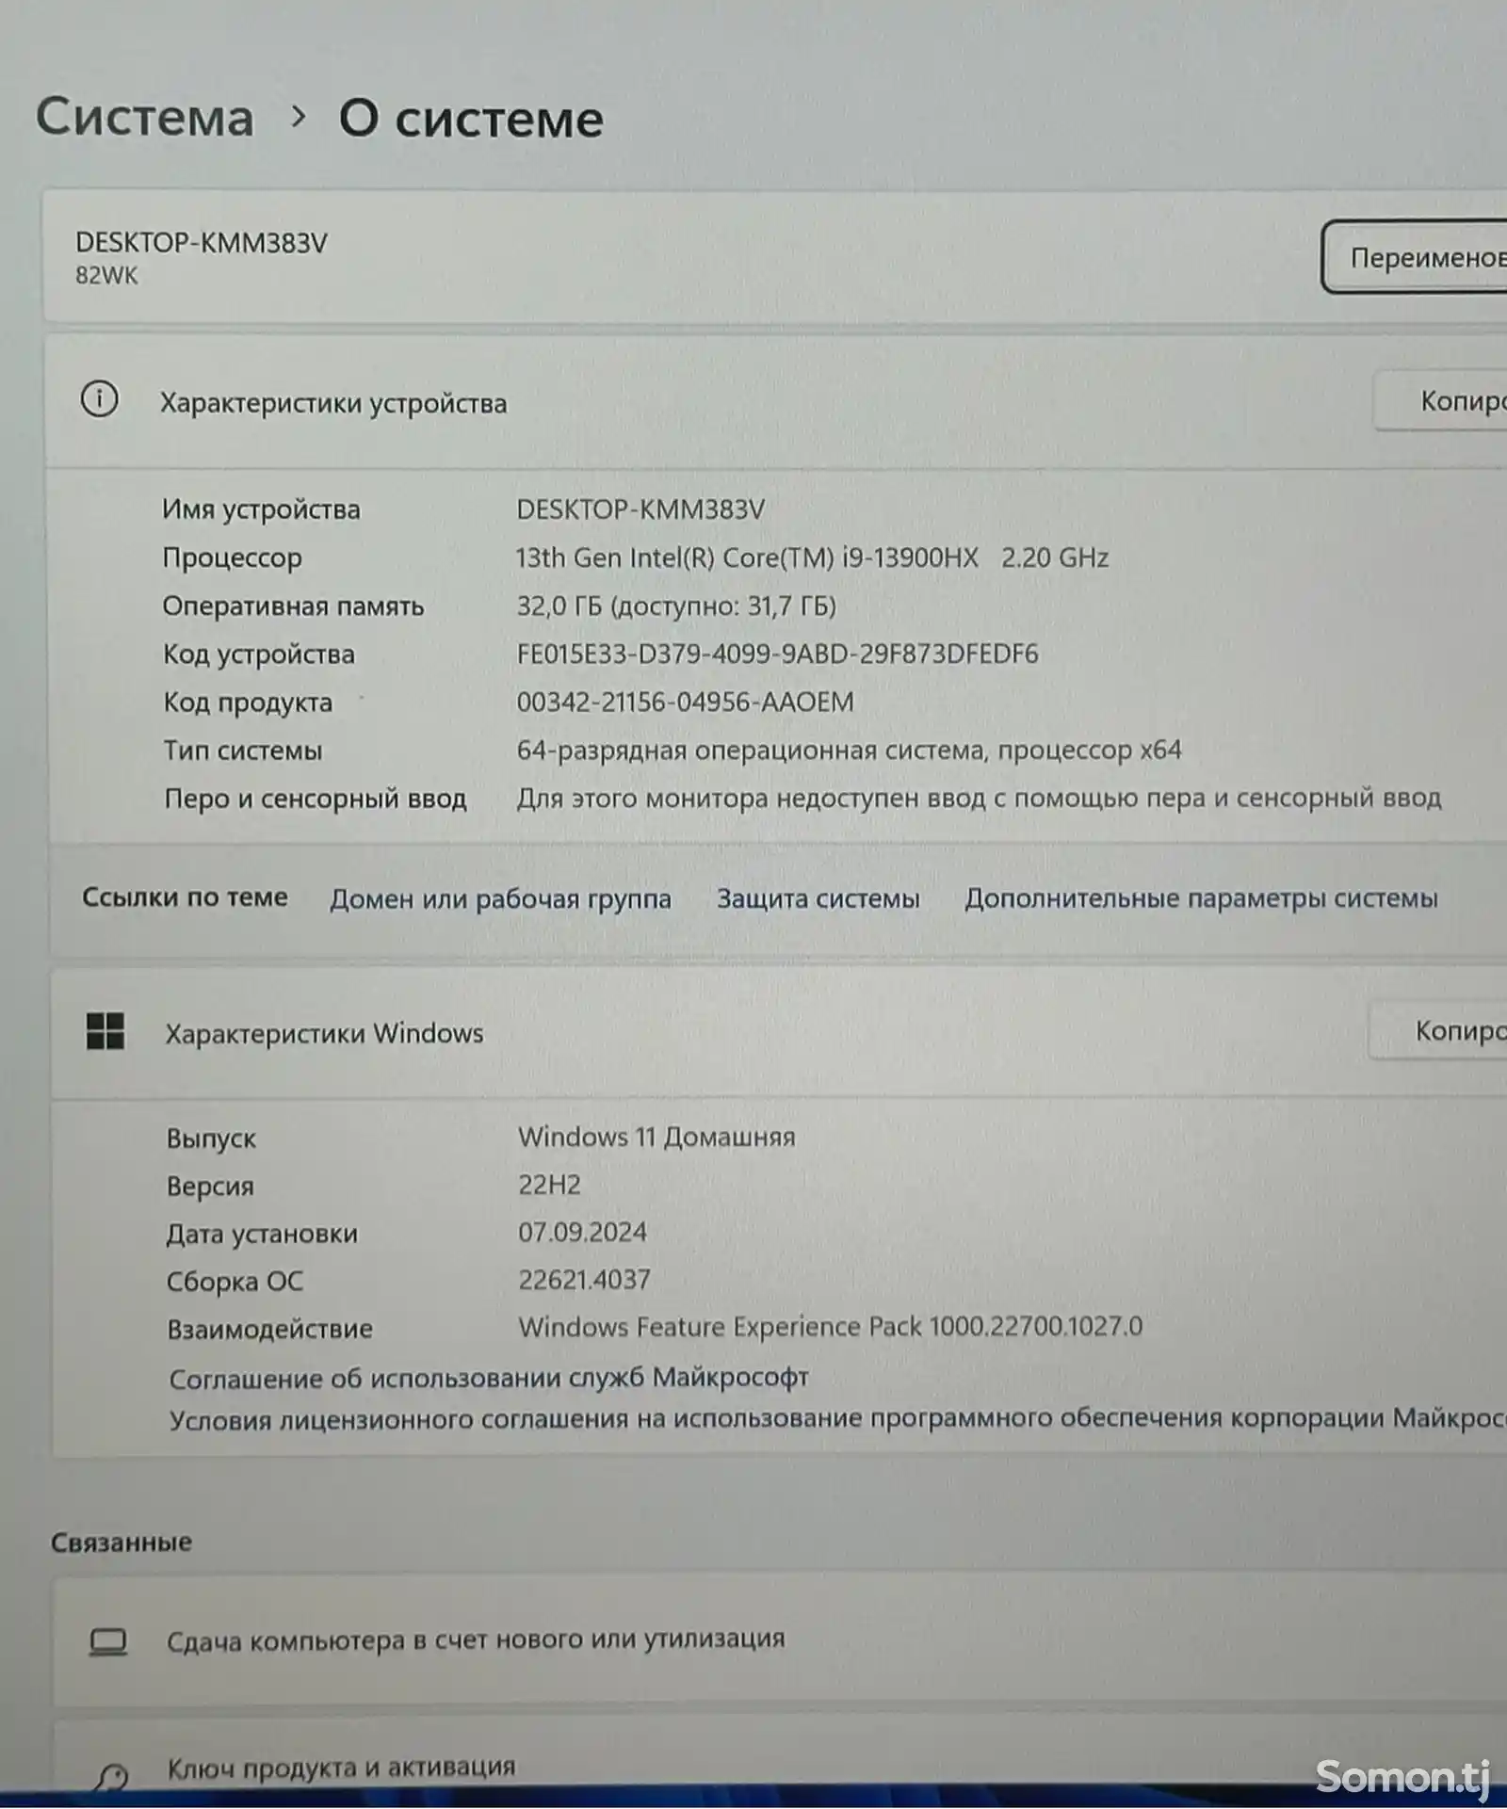
Task: Click the Windows logo icon
Action: coord(105,1031)
